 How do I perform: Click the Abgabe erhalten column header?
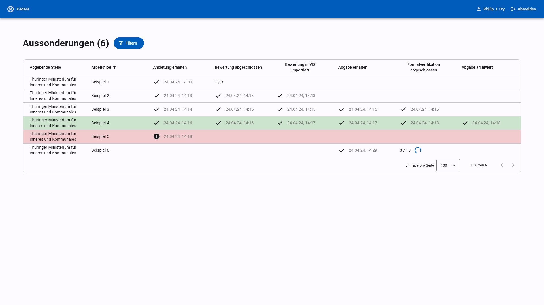tap(353, 67)
